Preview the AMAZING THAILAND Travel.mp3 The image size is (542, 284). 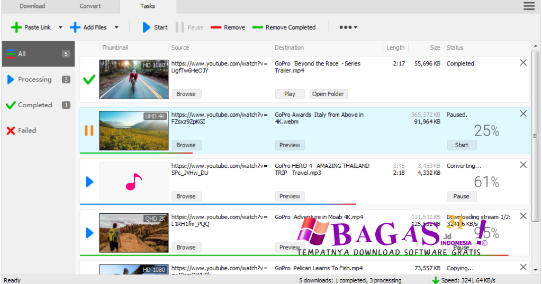[x=290, y=196]
